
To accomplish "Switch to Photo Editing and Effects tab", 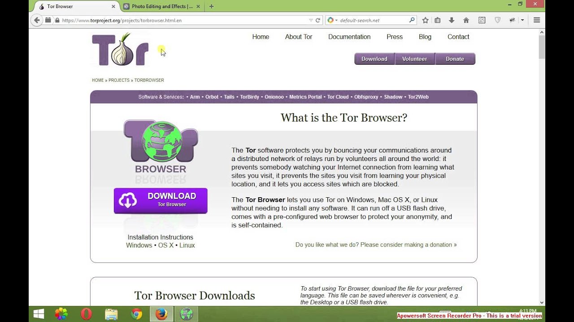I will (161, 6).
